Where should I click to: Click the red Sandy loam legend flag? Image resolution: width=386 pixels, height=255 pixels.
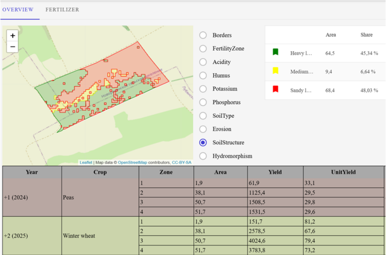point(276,89)
